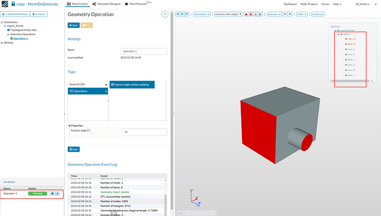Click the Create set button

click(317, 14)
